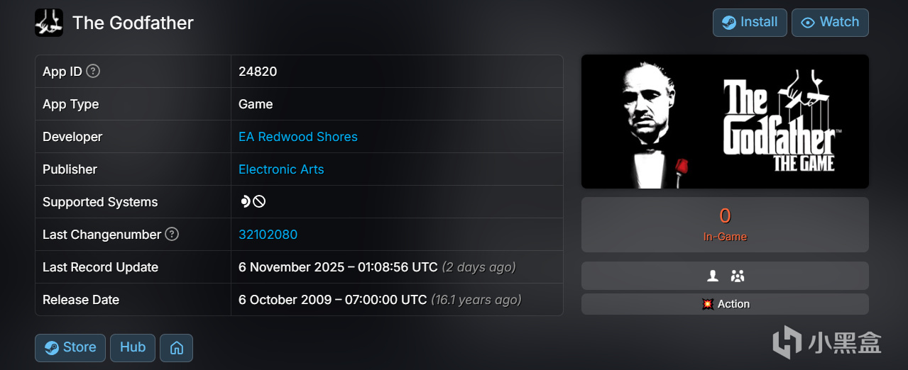This screenshot has height=370, width=908.
Task: Open the Electronic Arts publisher link
Action: (x=281, y=169)
